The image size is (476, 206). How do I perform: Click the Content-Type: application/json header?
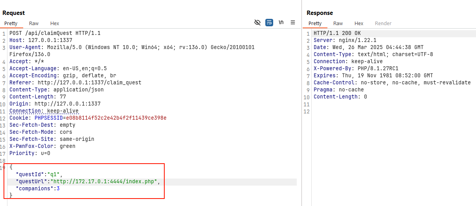point(57,90)
